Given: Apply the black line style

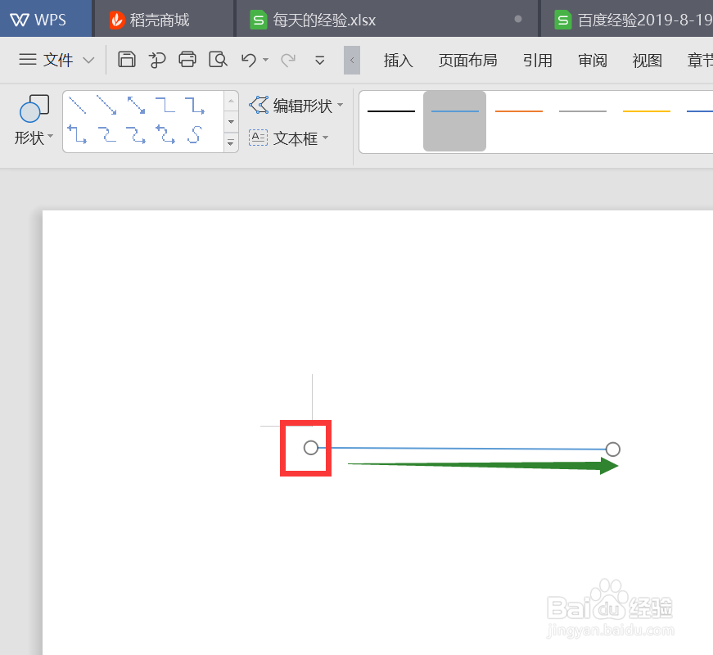Looking at the screenshot, I should click(x=391, y=111).
